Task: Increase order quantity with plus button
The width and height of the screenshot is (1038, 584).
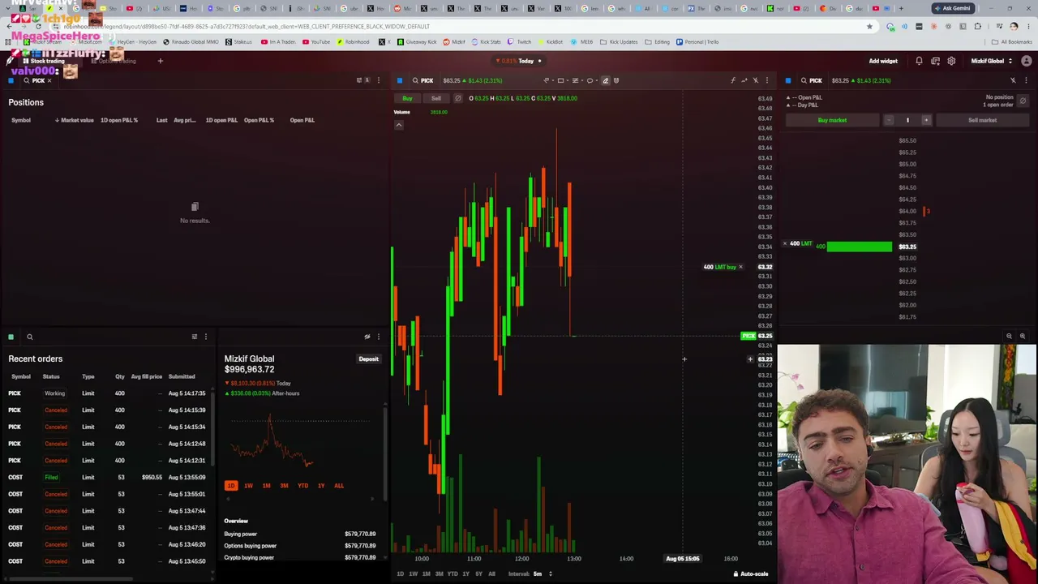Action: point(926,120)
